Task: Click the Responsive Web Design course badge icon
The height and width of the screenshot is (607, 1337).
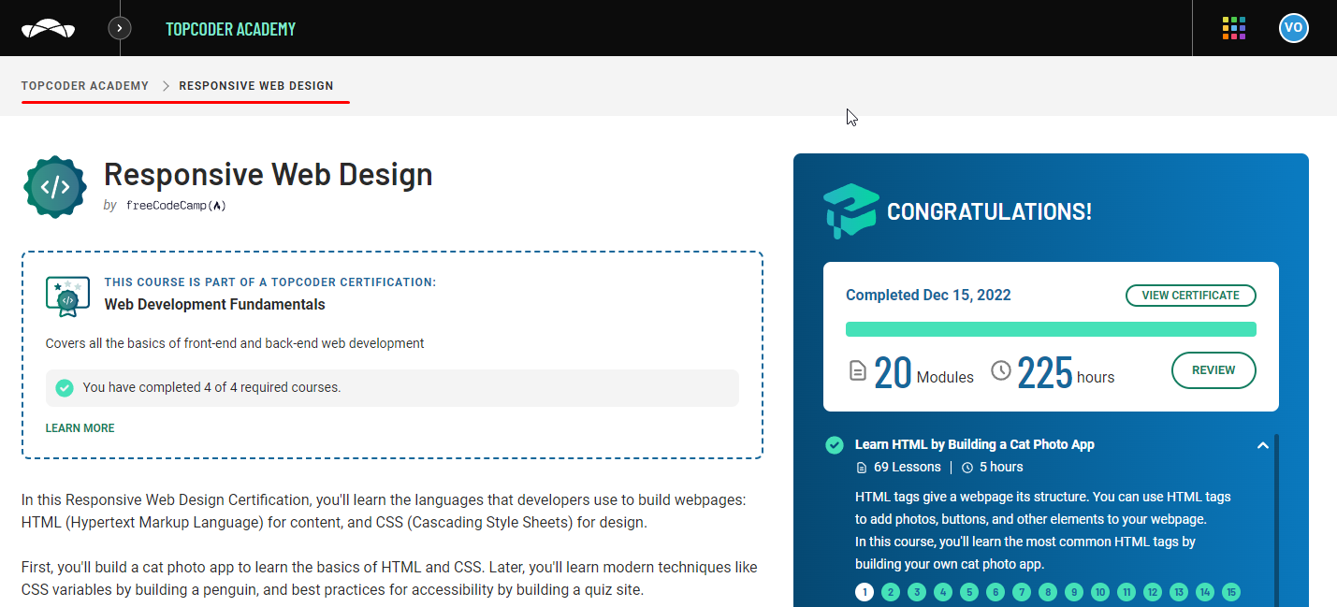Action: click(x=55, y=187)
